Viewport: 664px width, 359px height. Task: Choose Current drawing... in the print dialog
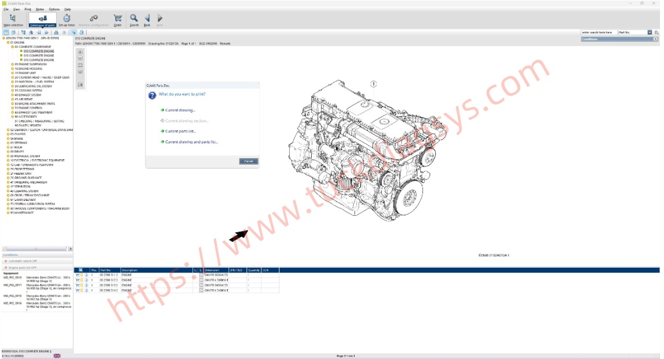point(178,110)
